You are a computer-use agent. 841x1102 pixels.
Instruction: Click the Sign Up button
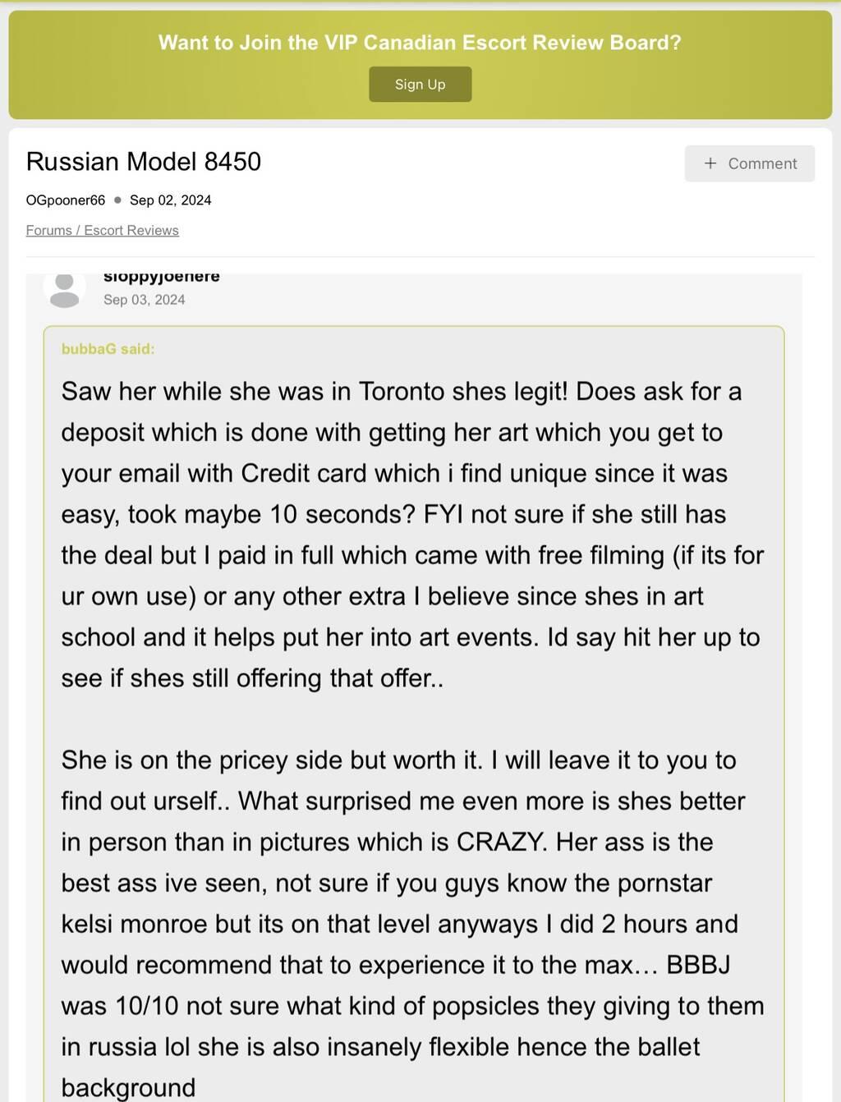coord(420,85)
